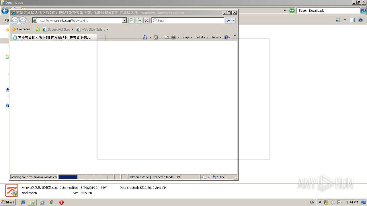
Task: Add page to Favorites bar icon
Action: click(x=38, y=29)
